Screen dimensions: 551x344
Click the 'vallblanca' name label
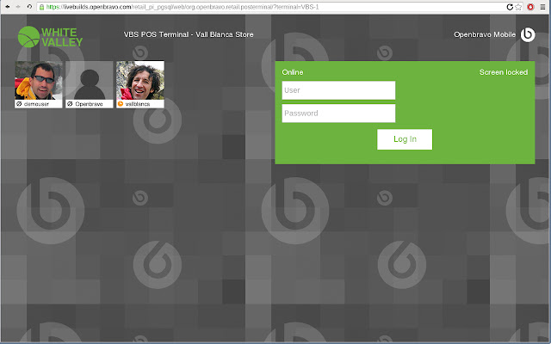[138, 104]
